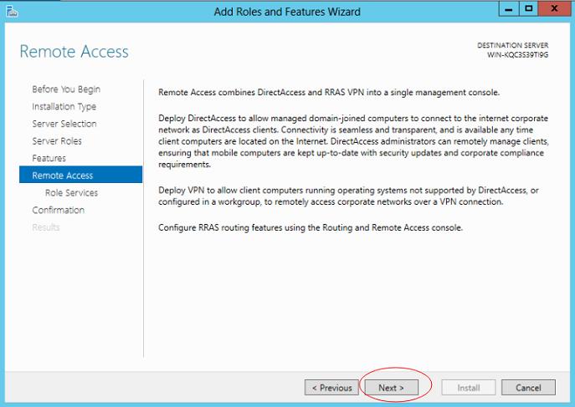Select the highlighted Remote Access step
This screenshot has height=407, width=575.
tap(63, 176)
